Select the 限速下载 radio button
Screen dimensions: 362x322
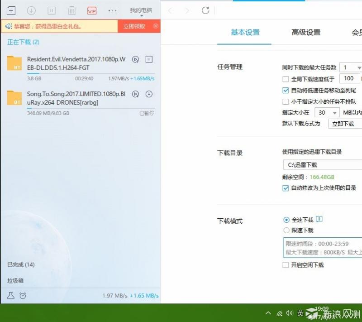pyautogui.click(x=286, y=231)
